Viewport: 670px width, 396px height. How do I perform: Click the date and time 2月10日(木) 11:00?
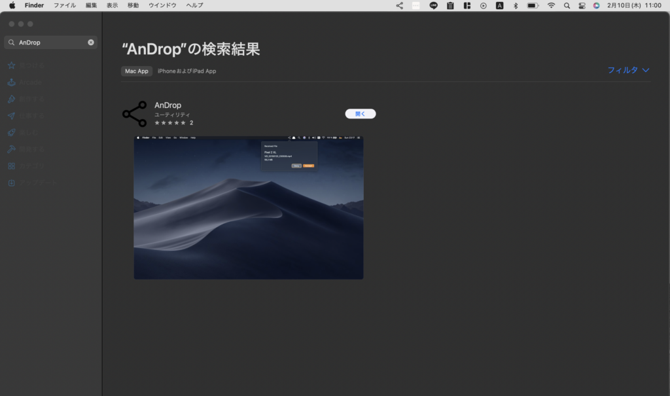pyautogui.click(x=635, y=5)
